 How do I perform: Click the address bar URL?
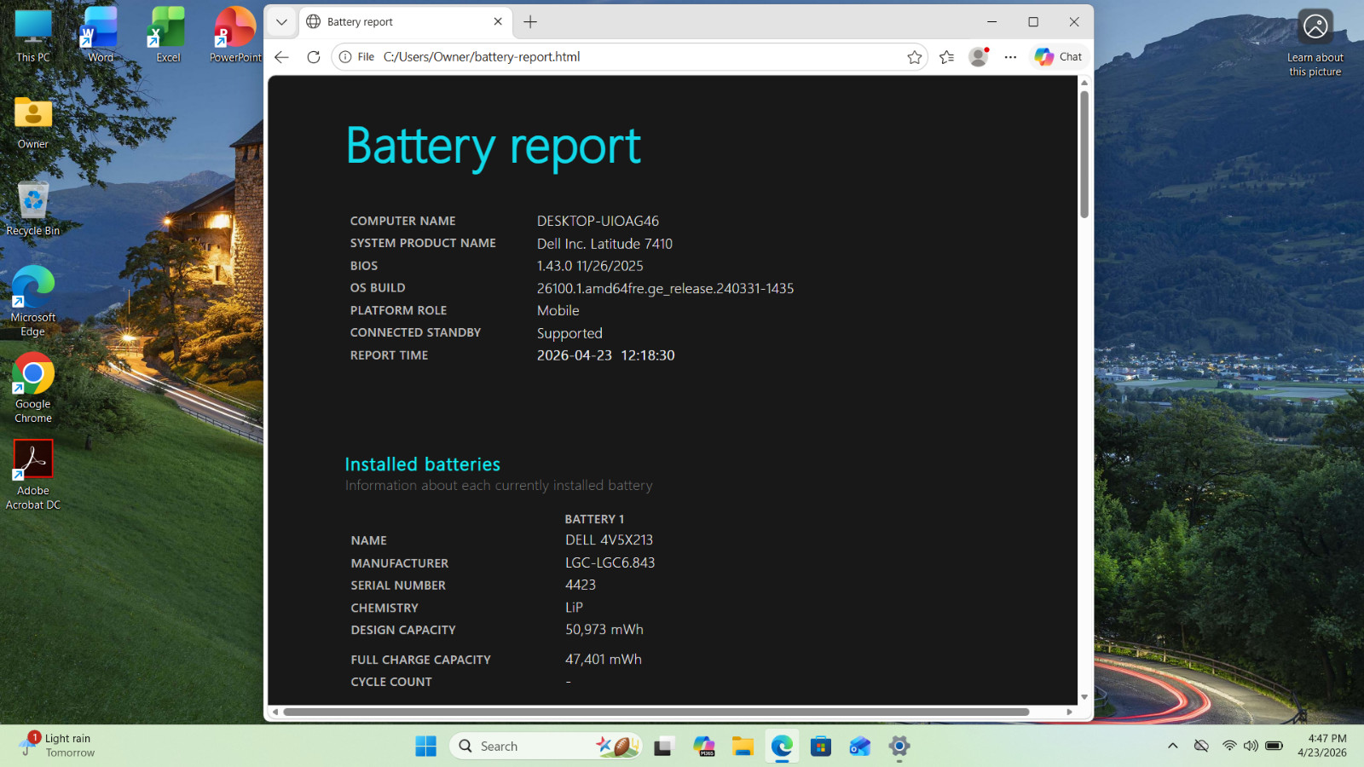click(482, 57)
